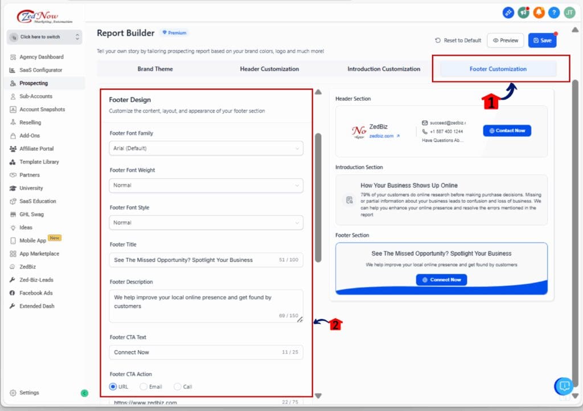Switch to the Brand Theme tab
This screenshot has height=411, width=583.
[155, 69]
